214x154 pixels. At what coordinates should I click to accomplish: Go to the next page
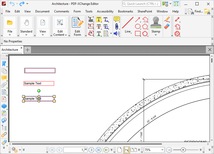tap(91, 150)
